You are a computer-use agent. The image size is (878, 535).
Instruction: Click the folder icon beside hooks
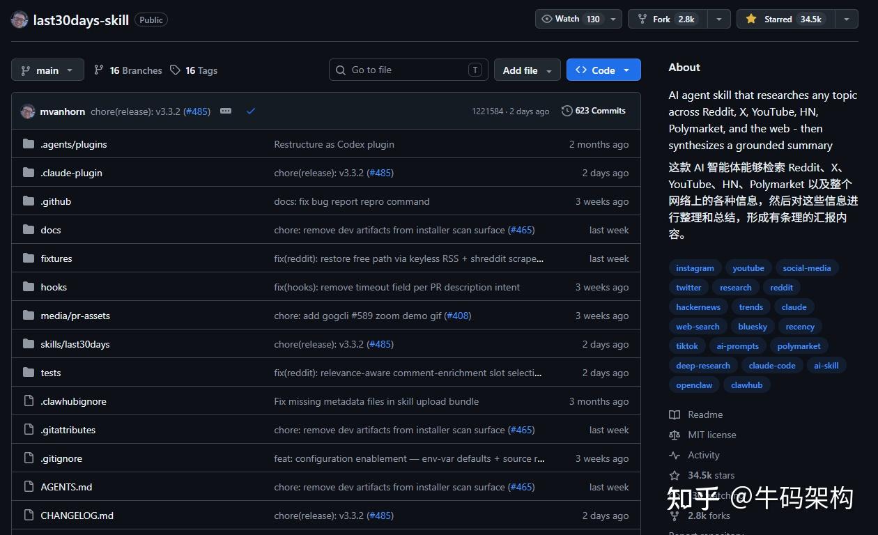[29, 286]
